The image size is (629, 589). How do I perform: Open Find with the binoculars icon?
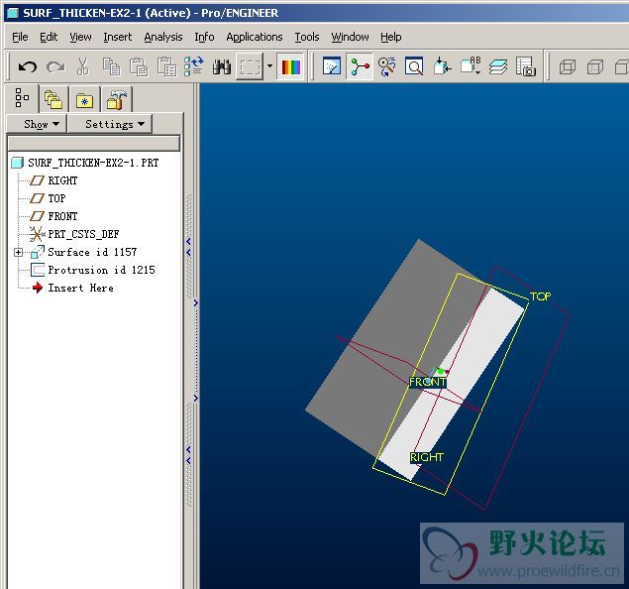[x=222, y=66]
